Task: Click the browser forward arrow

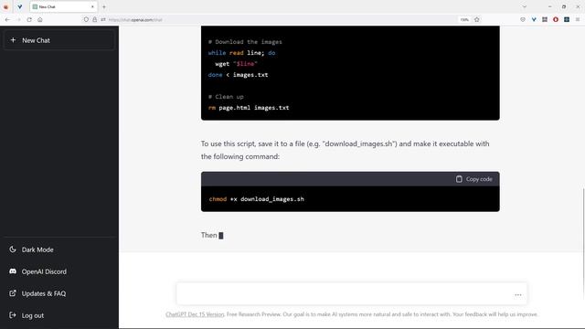Action: (18, 19)
